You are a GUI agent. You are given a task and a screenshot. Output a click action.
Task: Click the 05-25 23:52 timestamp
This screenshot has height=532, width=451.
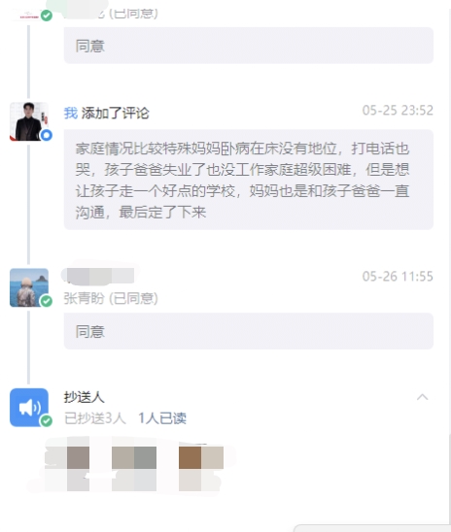click(398, 111)
